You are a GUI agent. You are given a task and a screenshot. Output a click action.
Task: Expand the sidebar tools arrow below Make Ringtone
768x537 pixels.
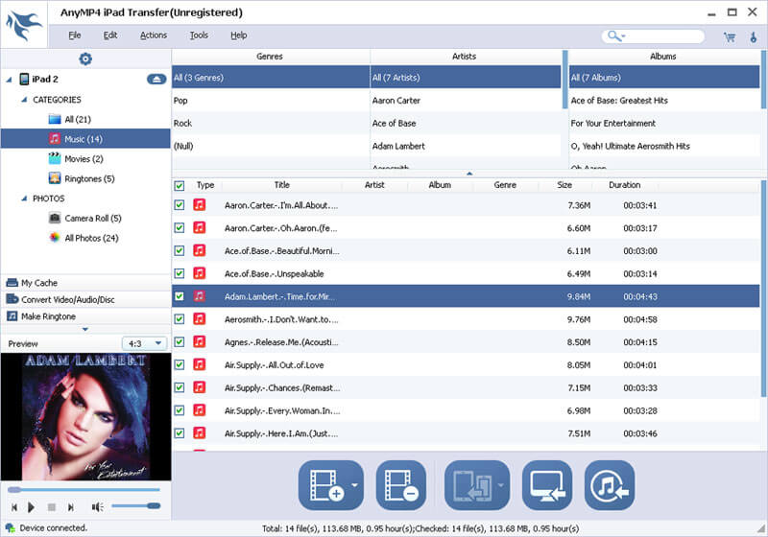point(85,329)
